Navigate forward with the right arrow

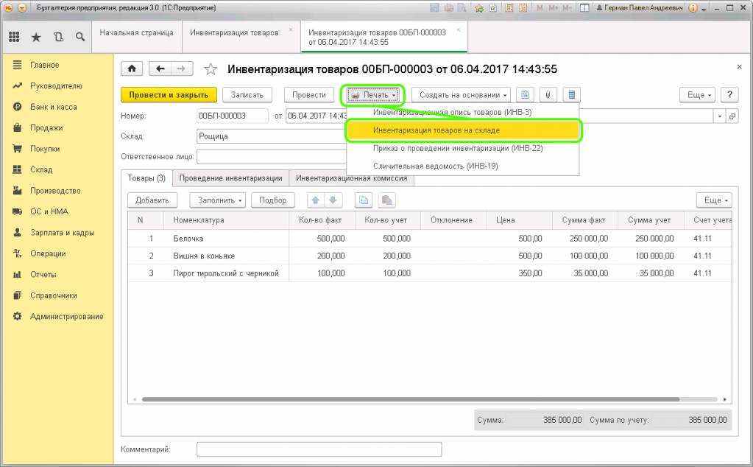(182, 69)
